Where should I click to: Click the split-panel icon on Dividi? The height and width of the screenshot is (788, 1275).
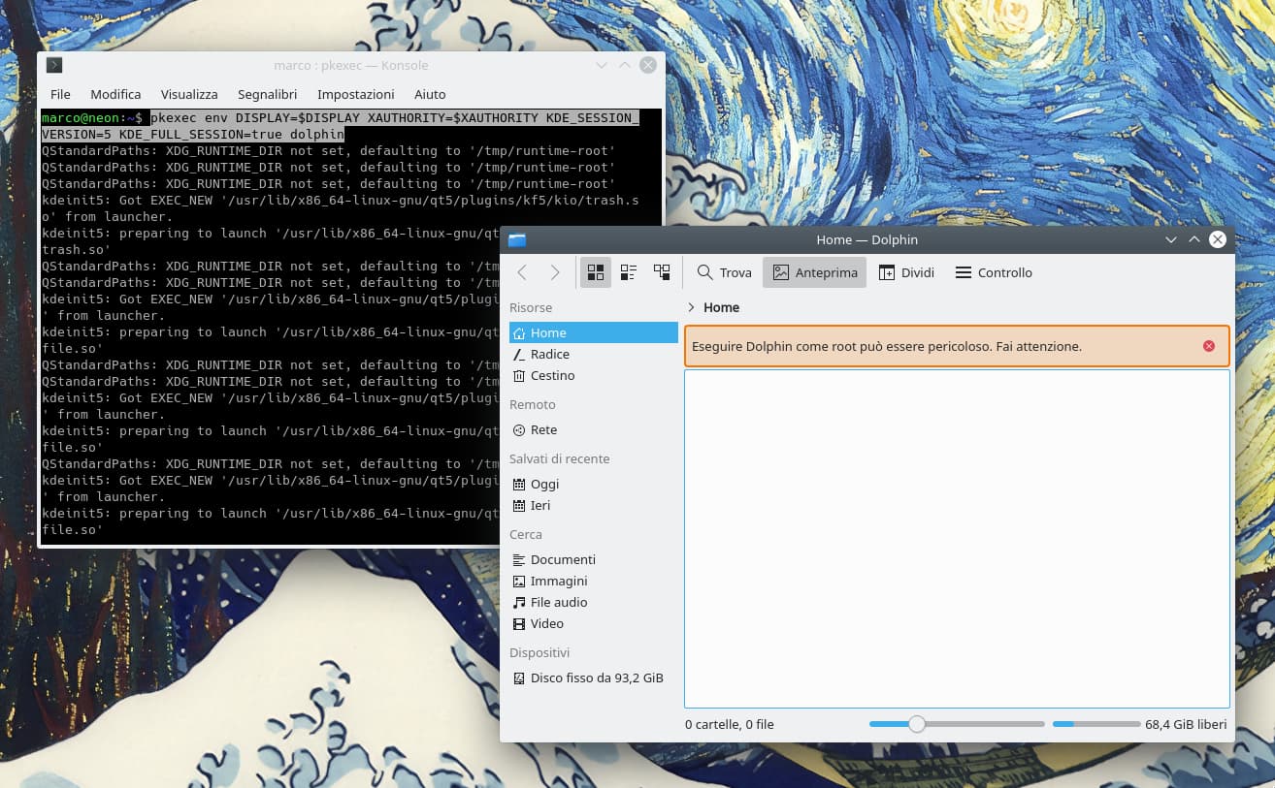(x=886, y=272)
